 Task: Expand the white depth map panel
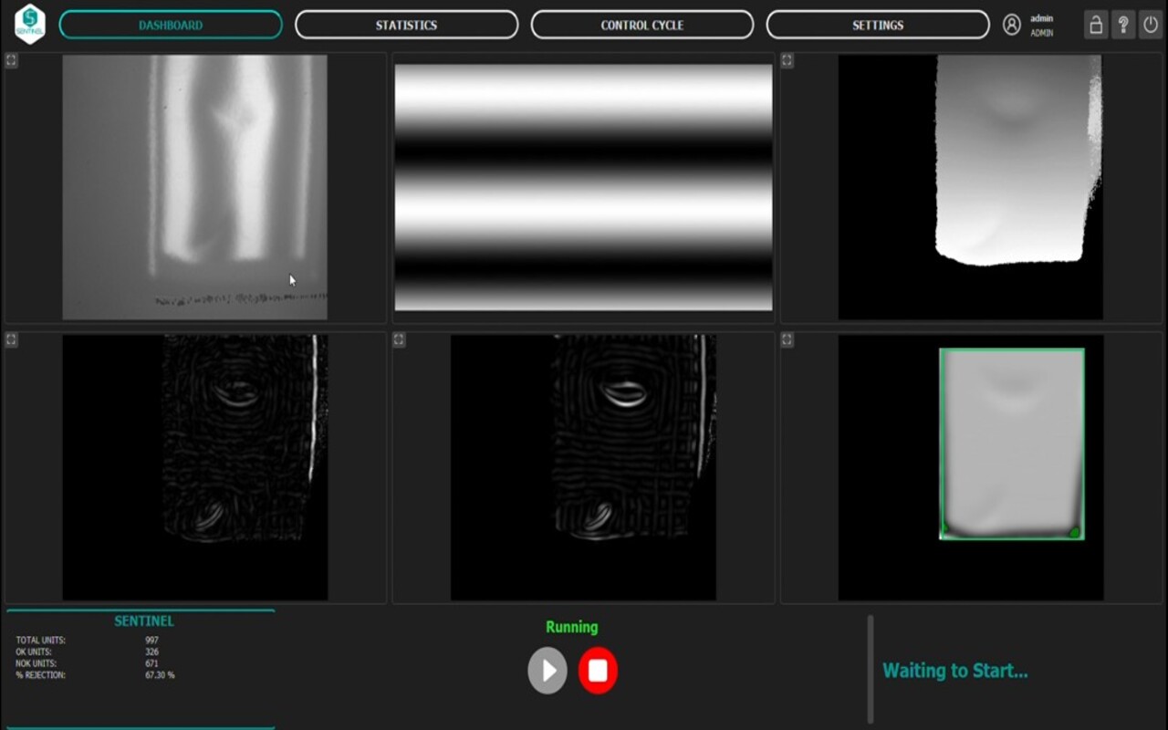(787, 60)
